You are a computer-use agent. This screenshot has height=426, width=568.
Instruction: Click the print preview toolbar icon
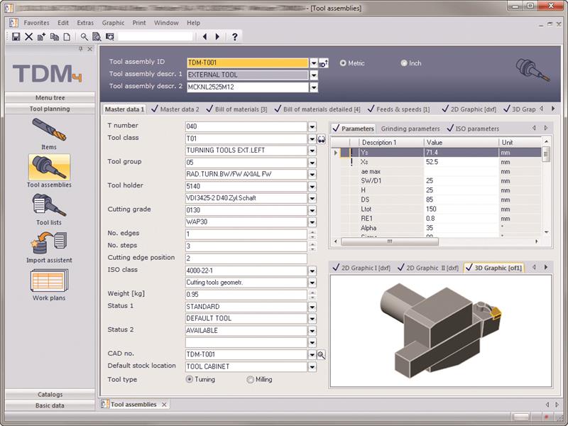click(x=97, y=37)
